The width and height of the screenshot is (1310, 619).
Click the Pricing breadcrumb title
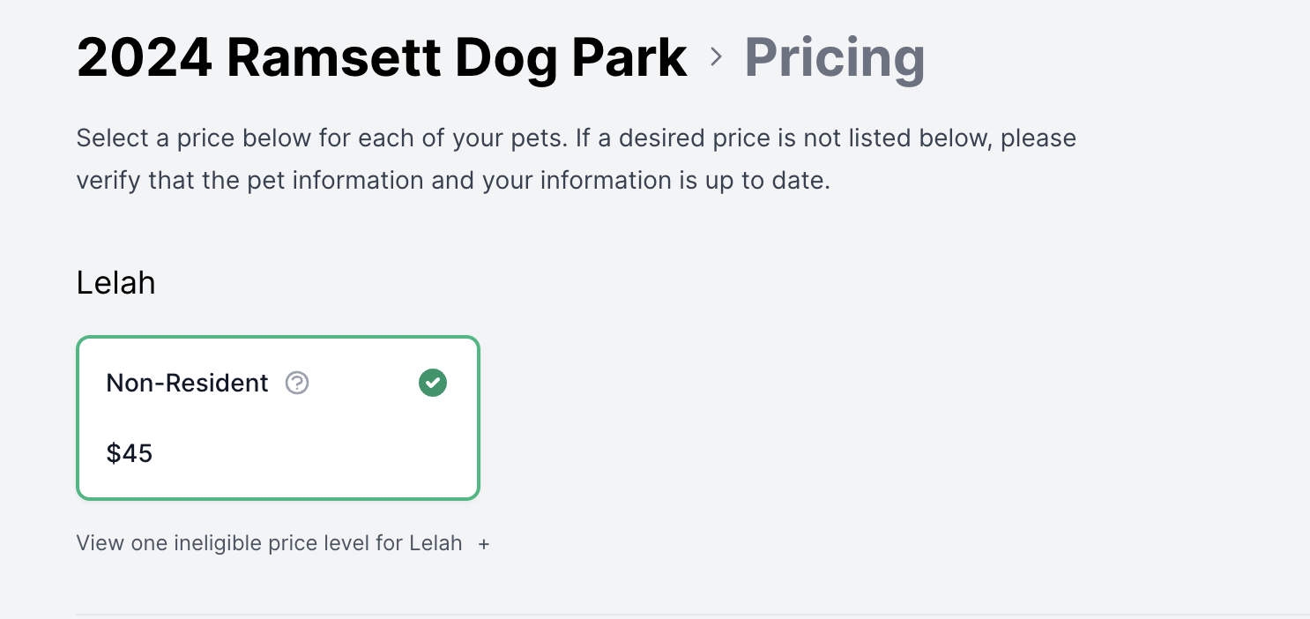pyautogui.click(x=834, y=57)
